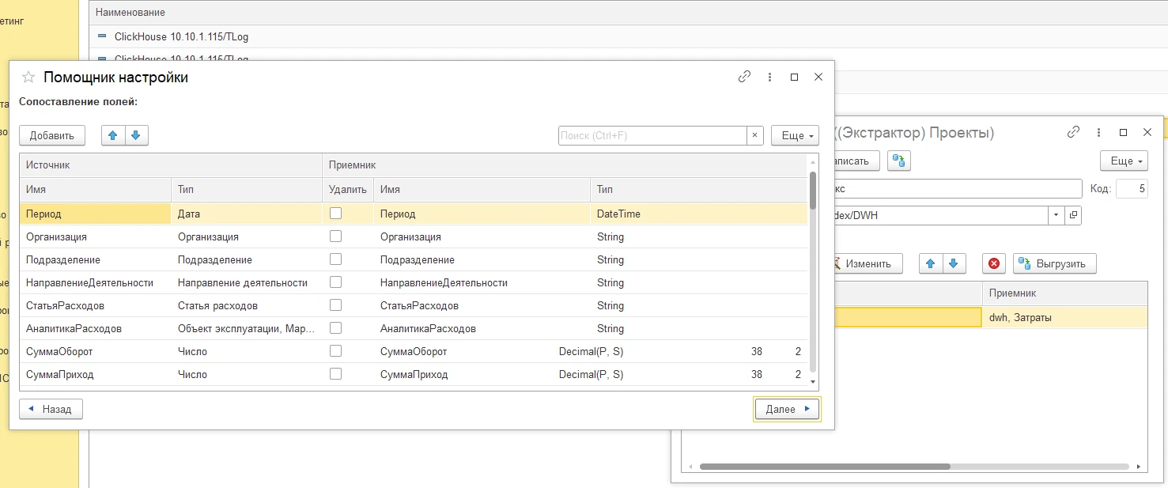Viewport: 1168px width, 488px height.
Task: Click the database export icon next to Записать
Action: click(x=898, y=161)
